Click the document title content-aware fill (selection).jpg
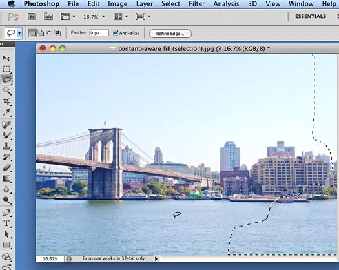Viewport: 339px width, 270px height. coord(166,48)
